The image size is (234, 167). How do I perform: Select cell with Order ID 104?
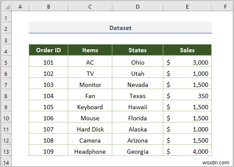tap(48, 95)
